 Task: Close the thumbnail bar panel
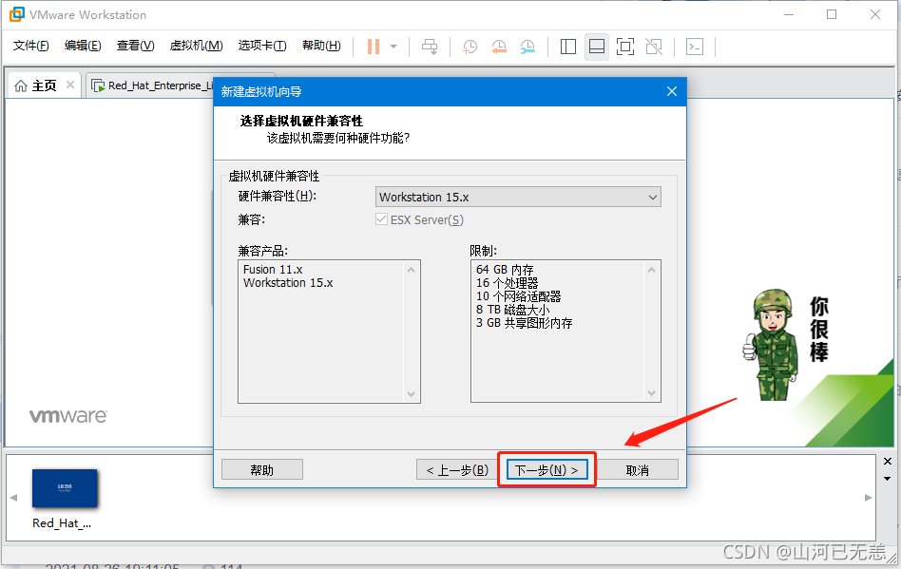click(x=887, y=461)
